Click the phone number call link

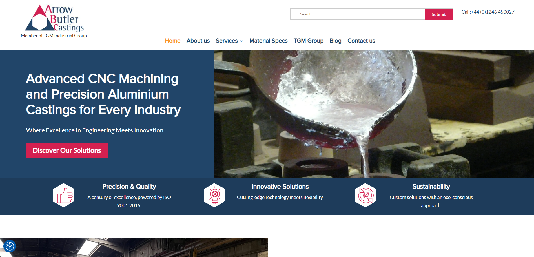click(x=488, y=12)
